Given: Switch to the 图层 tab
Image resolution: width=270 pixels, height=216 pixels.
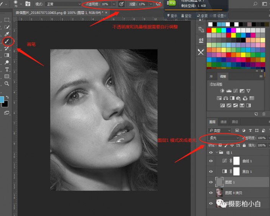Looking at the screenshot, I should click(x=212, y=122).
